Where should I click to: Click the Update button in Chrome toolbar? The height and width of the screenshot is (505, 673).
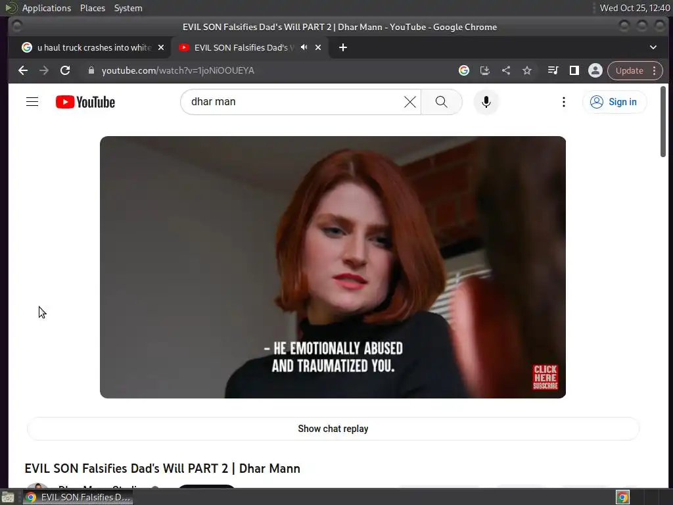(629, 70)
